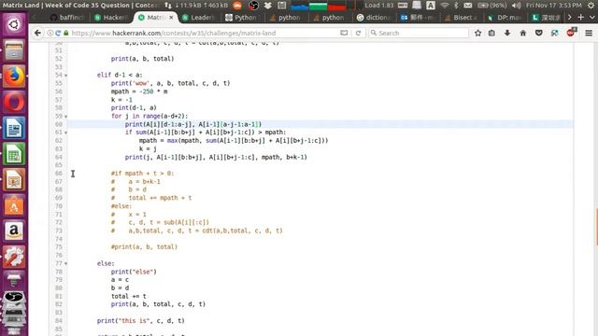This screenshot has width=598, height=336.
Task: Go to Firefox home page
Action: [523, 34]
